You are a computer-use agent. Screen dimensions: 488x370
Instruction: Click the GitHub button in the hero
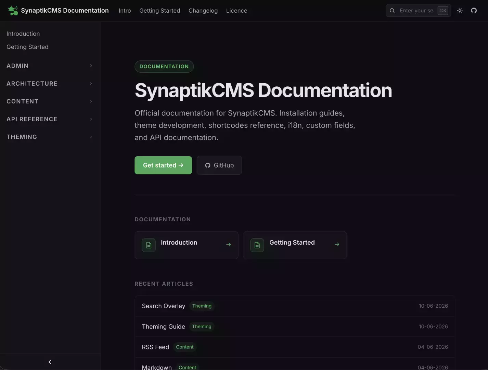coord(219,165)
